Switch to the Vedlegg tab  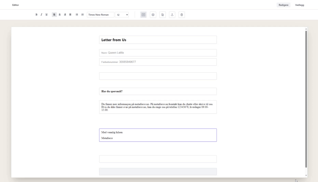(299, 5)
